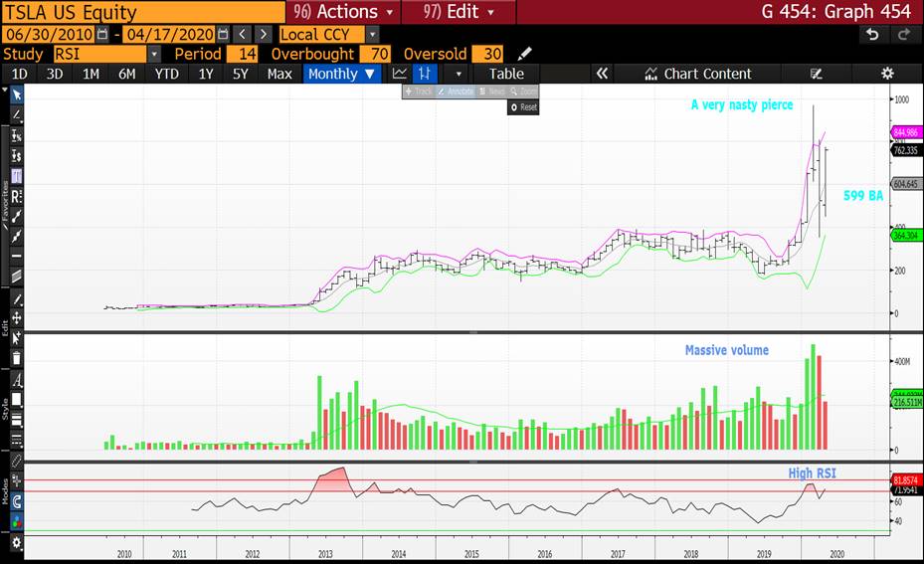Click the annotation edit notes icon
This screenshot has width=924, height=564.
coord(817,74)
